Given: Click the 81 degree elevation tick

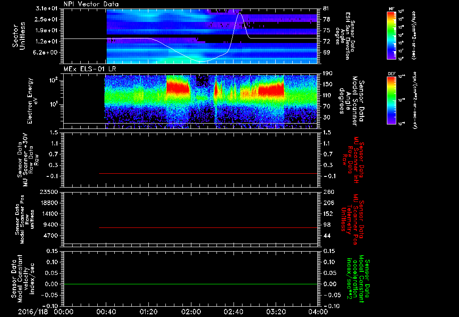Looking at the screenshot, I should [x=326, y=9].
